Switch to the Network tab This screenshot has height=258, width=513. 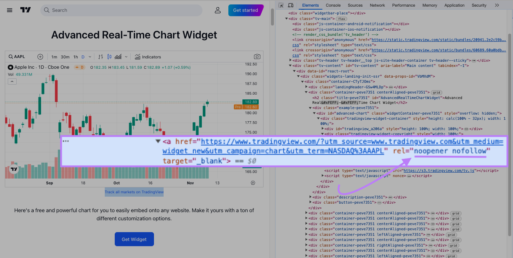click(377, 5)
